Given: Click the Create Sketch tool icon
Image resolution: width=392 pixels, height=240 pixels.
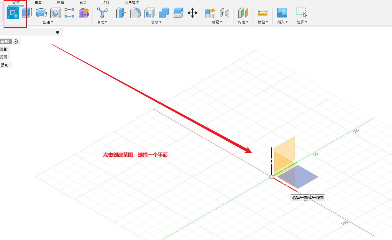Looking at the screenshot, I should [13, 13].
